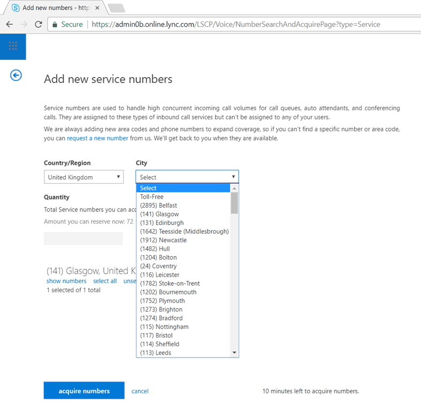Open the Country/Region United Kingdom dropdown
421x411 pixels.
pyautogui.click(x=83, y=177)
